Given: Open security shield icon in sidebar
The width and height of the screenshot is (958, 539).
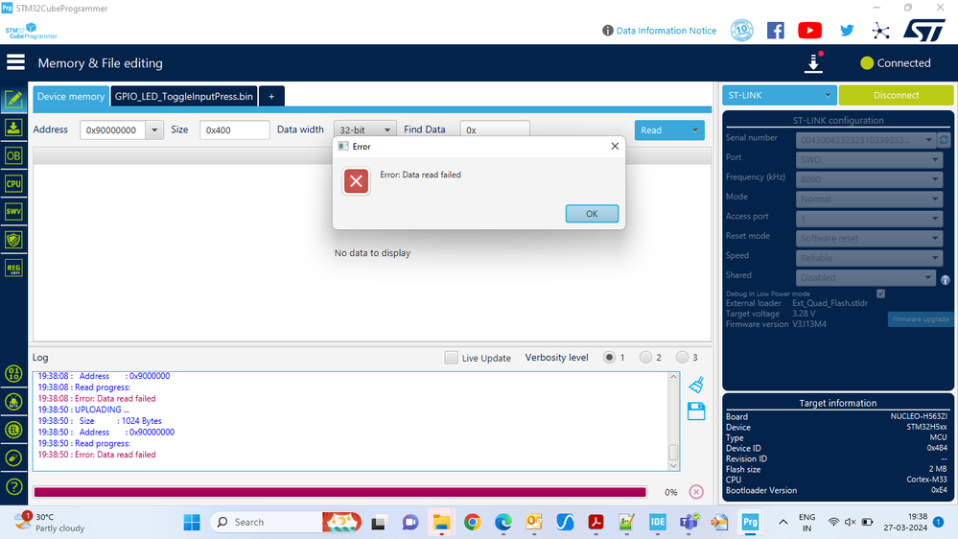Looking at the screenshot, I should point(13,240).
